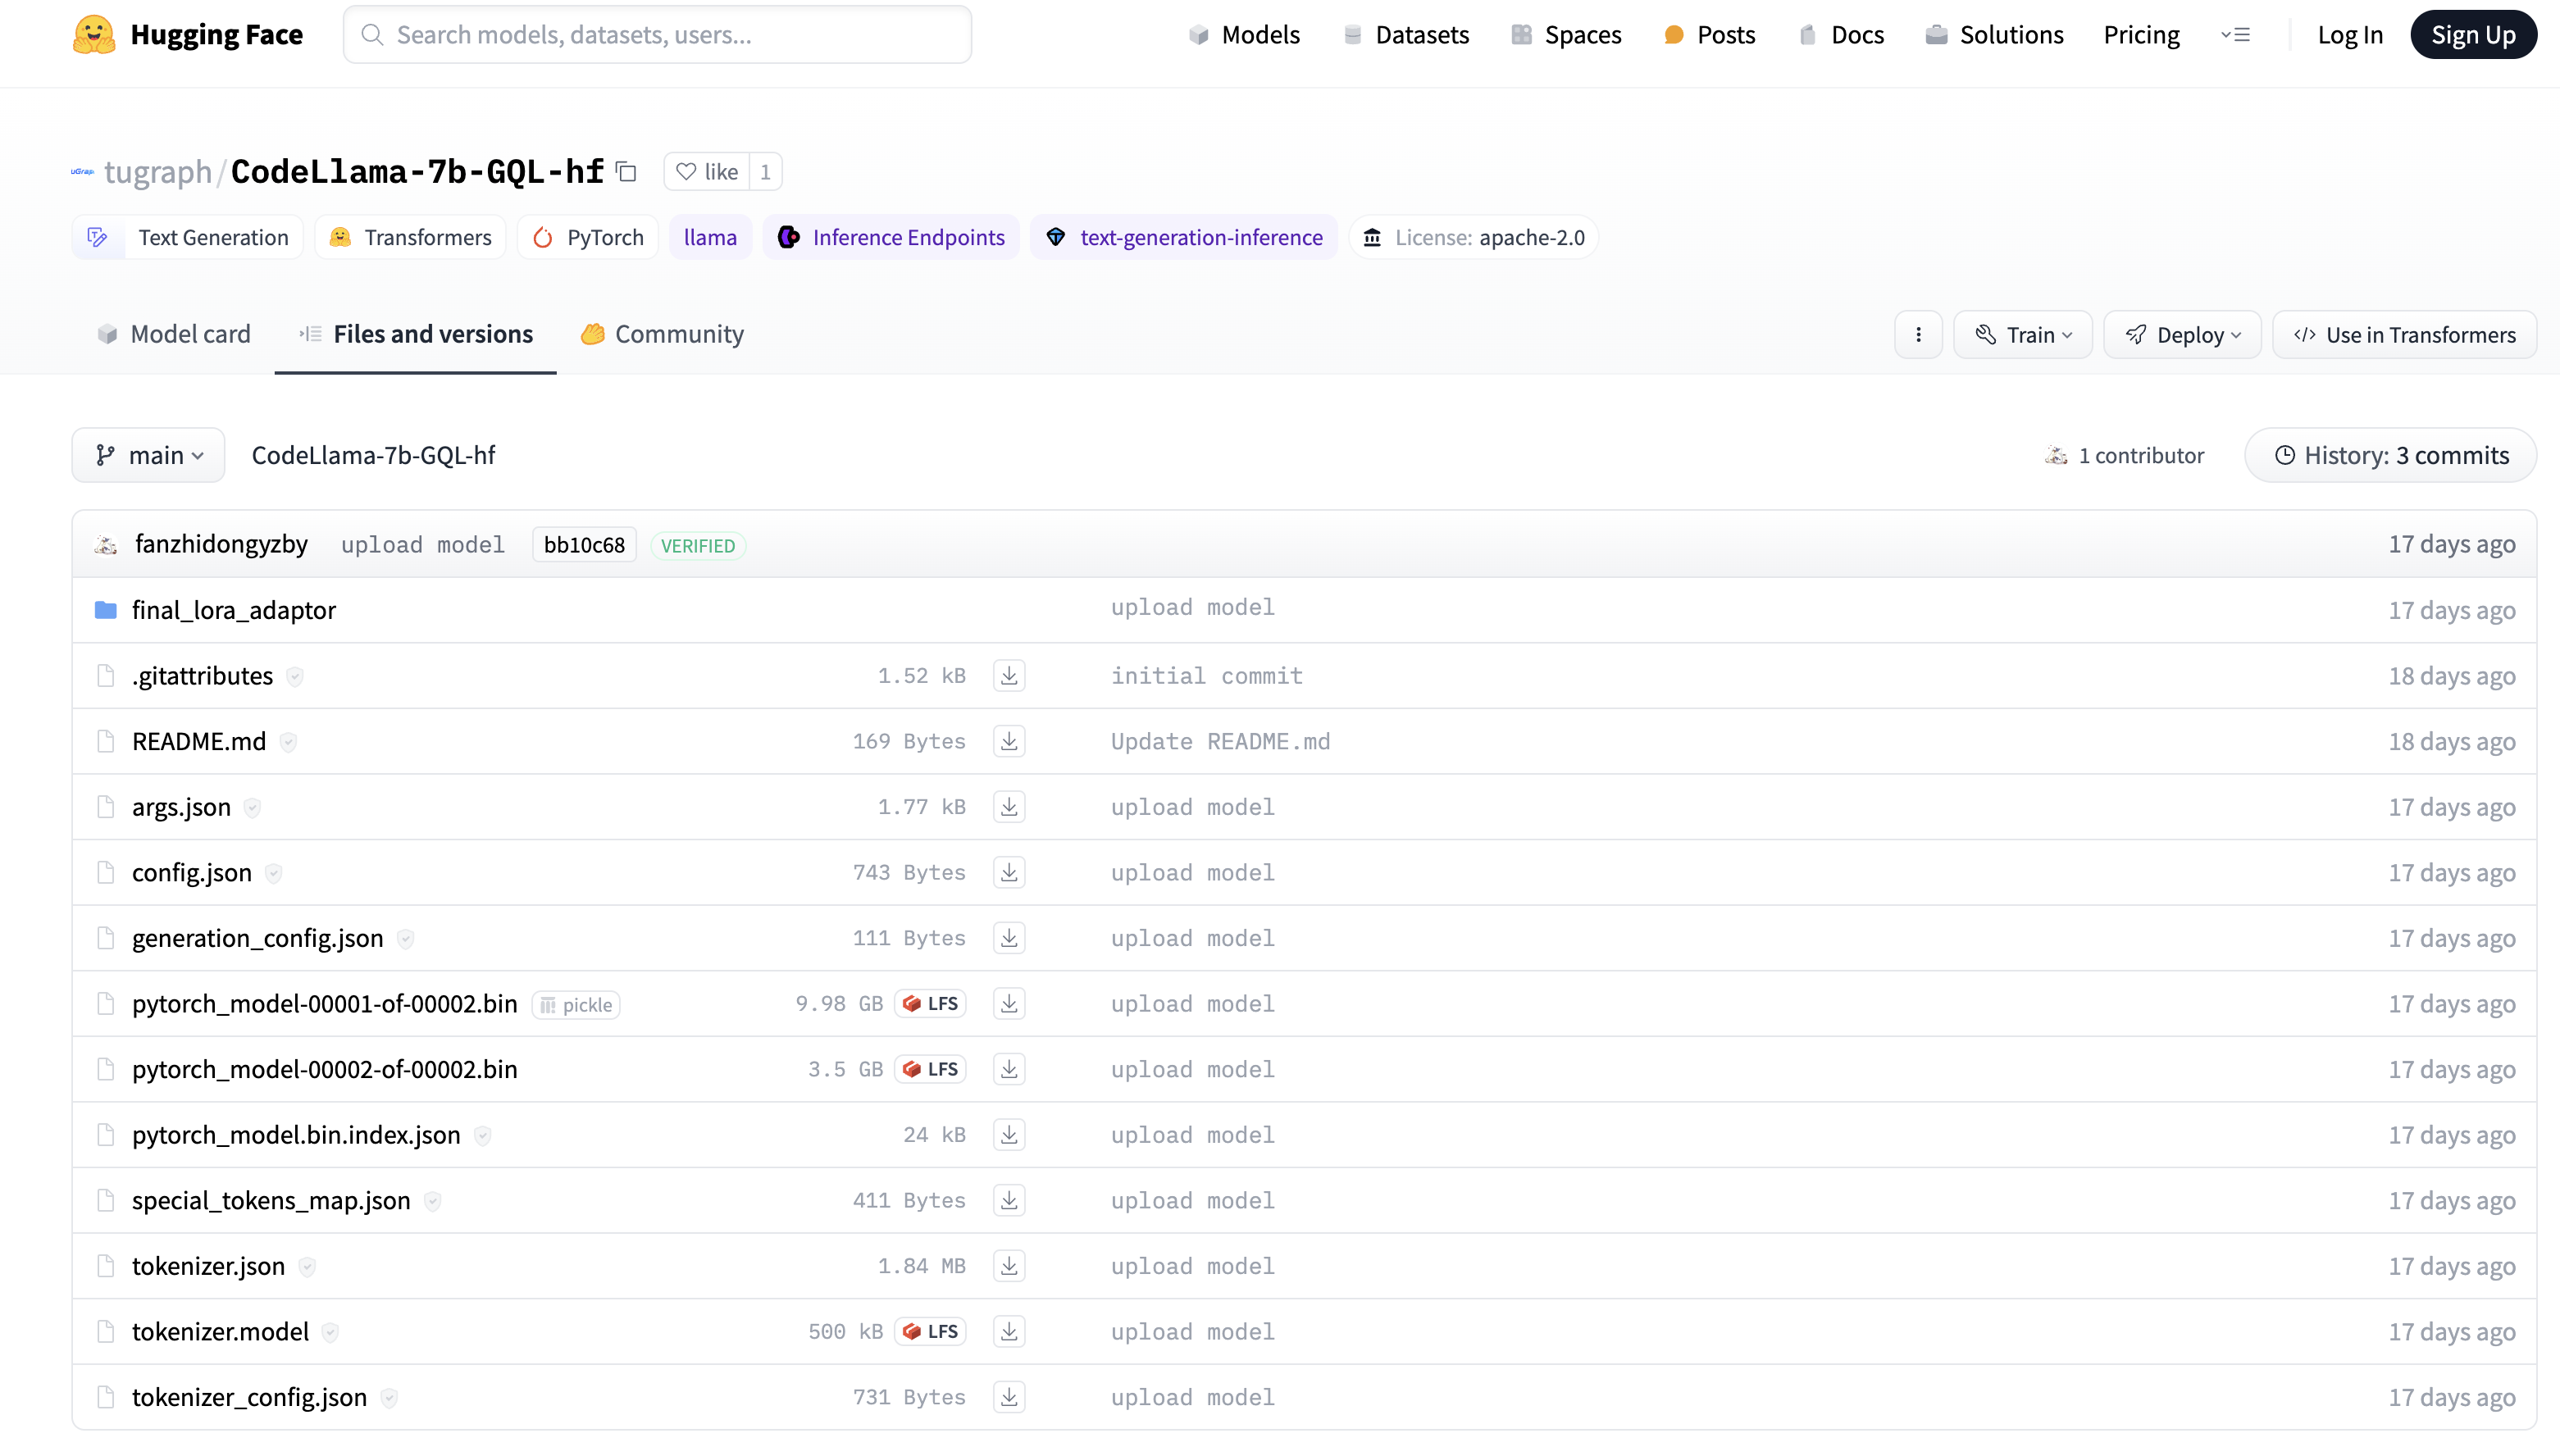
Task: Download pytorch_model-00001-of-00002.bin
Action: [1009, 1004]
